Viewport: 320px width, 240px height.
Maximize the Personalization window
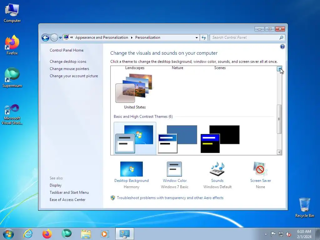pos(270,29)
